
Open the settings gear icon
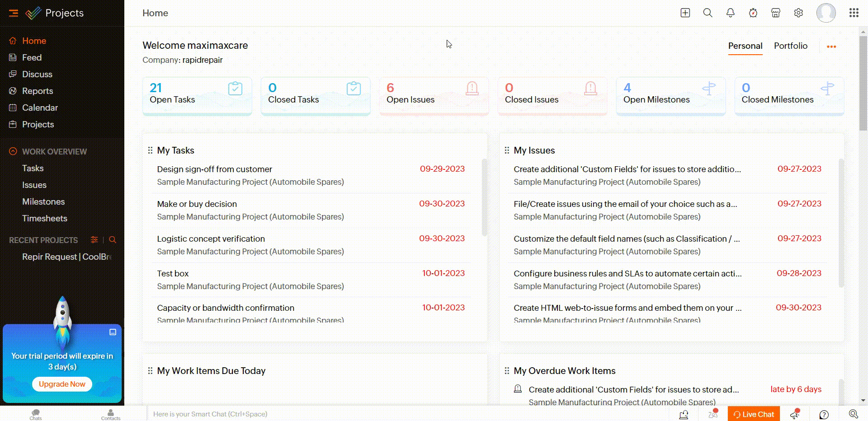(x=798, y=13)
